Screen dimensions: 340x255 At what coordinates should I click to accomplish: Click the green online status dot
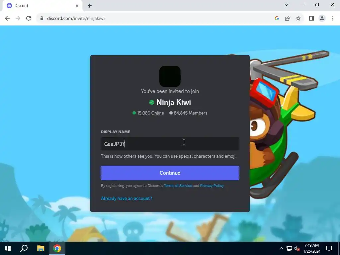tap(134, 113)
